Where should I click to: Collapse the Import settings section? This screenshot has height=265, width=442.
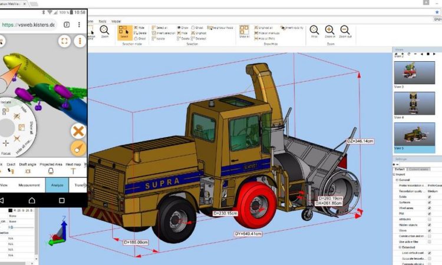394,174
